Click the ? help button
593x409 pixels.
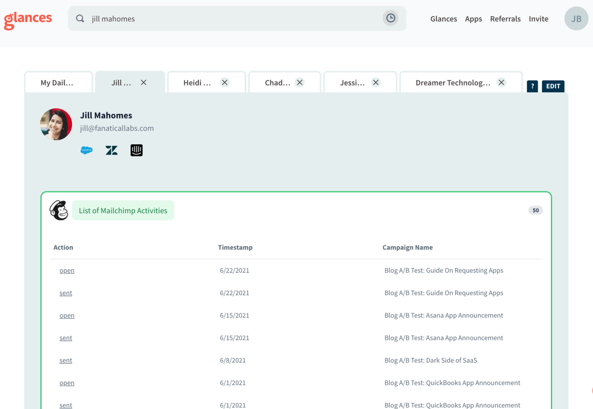click(x=532, y=86)
